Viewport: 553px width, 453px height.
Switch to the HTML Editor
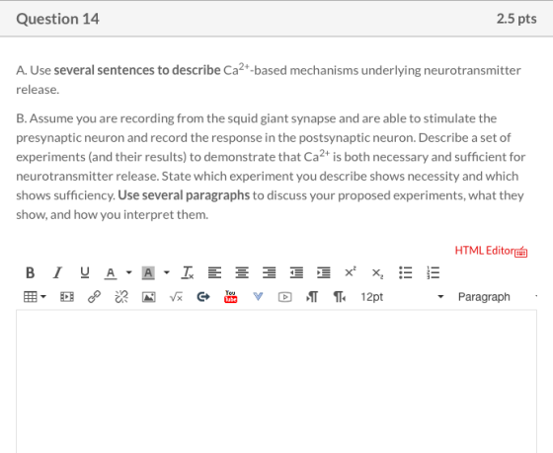coord(485,251)
